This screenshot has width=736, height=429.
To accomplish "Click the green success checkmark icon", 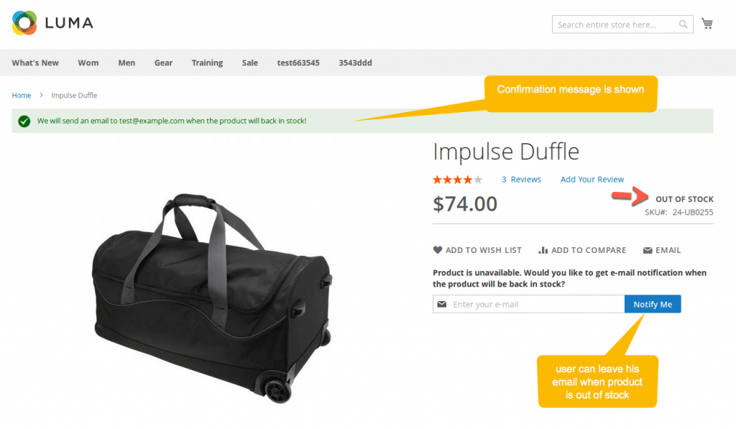I will (24, 121).
